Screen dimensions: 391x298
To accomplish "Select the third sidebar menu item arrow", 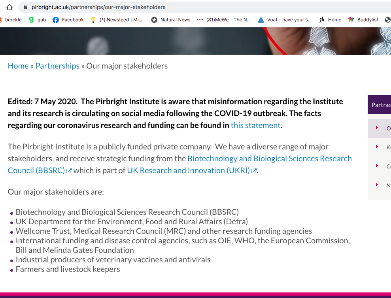I will click(x=377, y=166).
